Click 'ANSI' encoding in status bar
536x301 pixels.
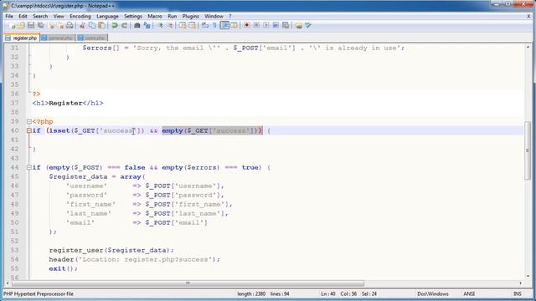click(x=469, y=293)
